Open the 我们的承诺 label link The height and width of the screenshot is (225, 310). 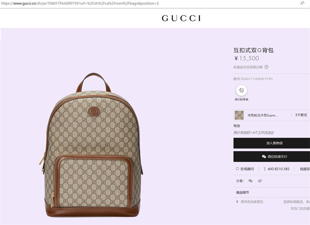click(x=241, y=99)
